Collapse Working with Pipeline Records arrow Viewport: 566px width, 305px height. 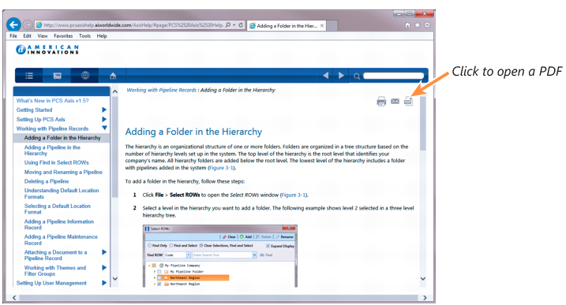[x=105, y=128]
